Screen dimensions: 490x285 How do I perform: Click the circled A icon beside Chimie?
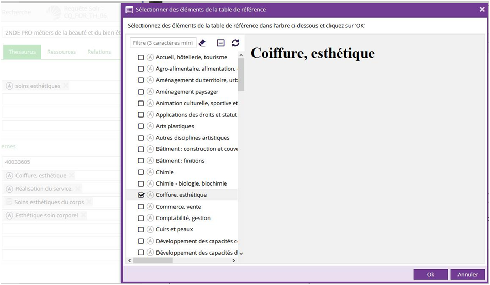pyautogui.click(x=150, y=172)
